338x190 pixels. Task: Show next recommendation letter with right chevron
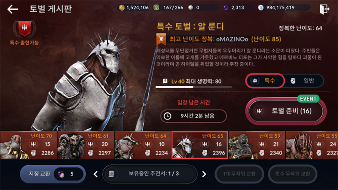click(x=204, y=174)
